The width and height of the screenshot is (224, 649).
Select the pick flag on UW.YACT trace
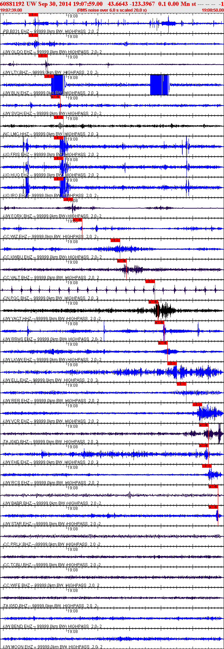153,302
